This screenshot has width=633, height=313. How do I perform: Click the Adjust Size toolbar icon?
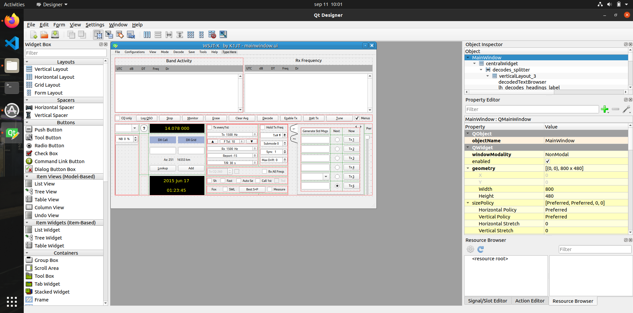point(223,35)
